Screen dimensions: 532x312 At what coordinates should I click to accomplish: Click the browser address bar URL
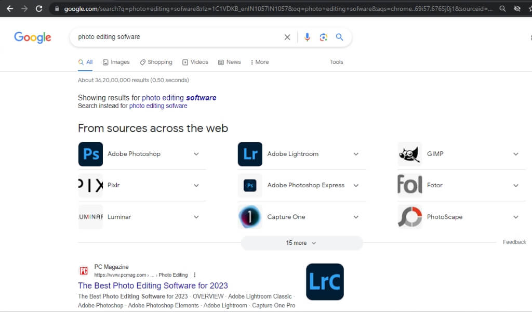(278, 8)
